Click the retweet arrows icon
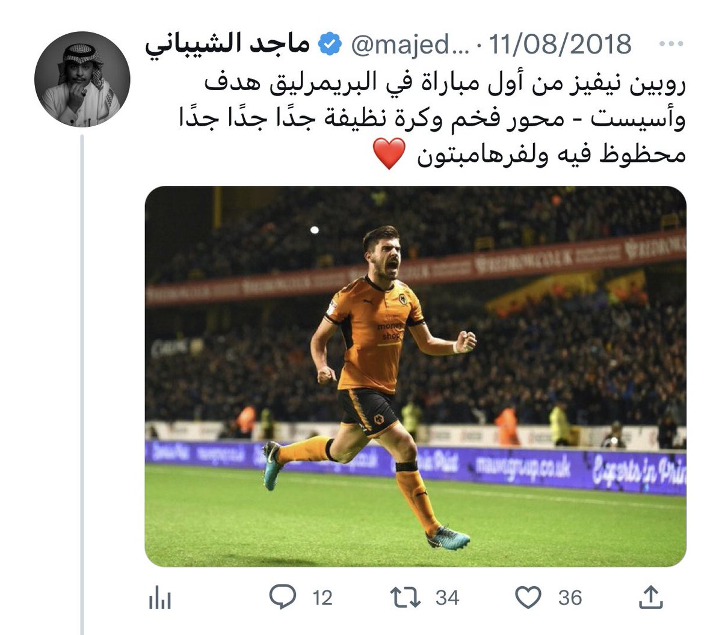Screen dimensions: 722x635 (406, 597)
